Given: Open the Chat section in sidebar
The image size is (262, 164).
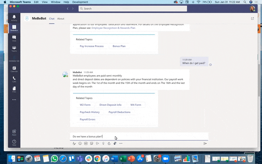Looking at the screenshot, I should click(14, 38).
